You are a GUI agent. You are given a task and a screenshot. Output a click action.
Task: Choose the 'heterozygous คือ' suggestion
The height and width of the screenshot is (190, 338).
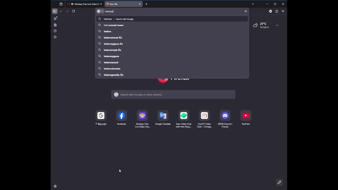172,44
